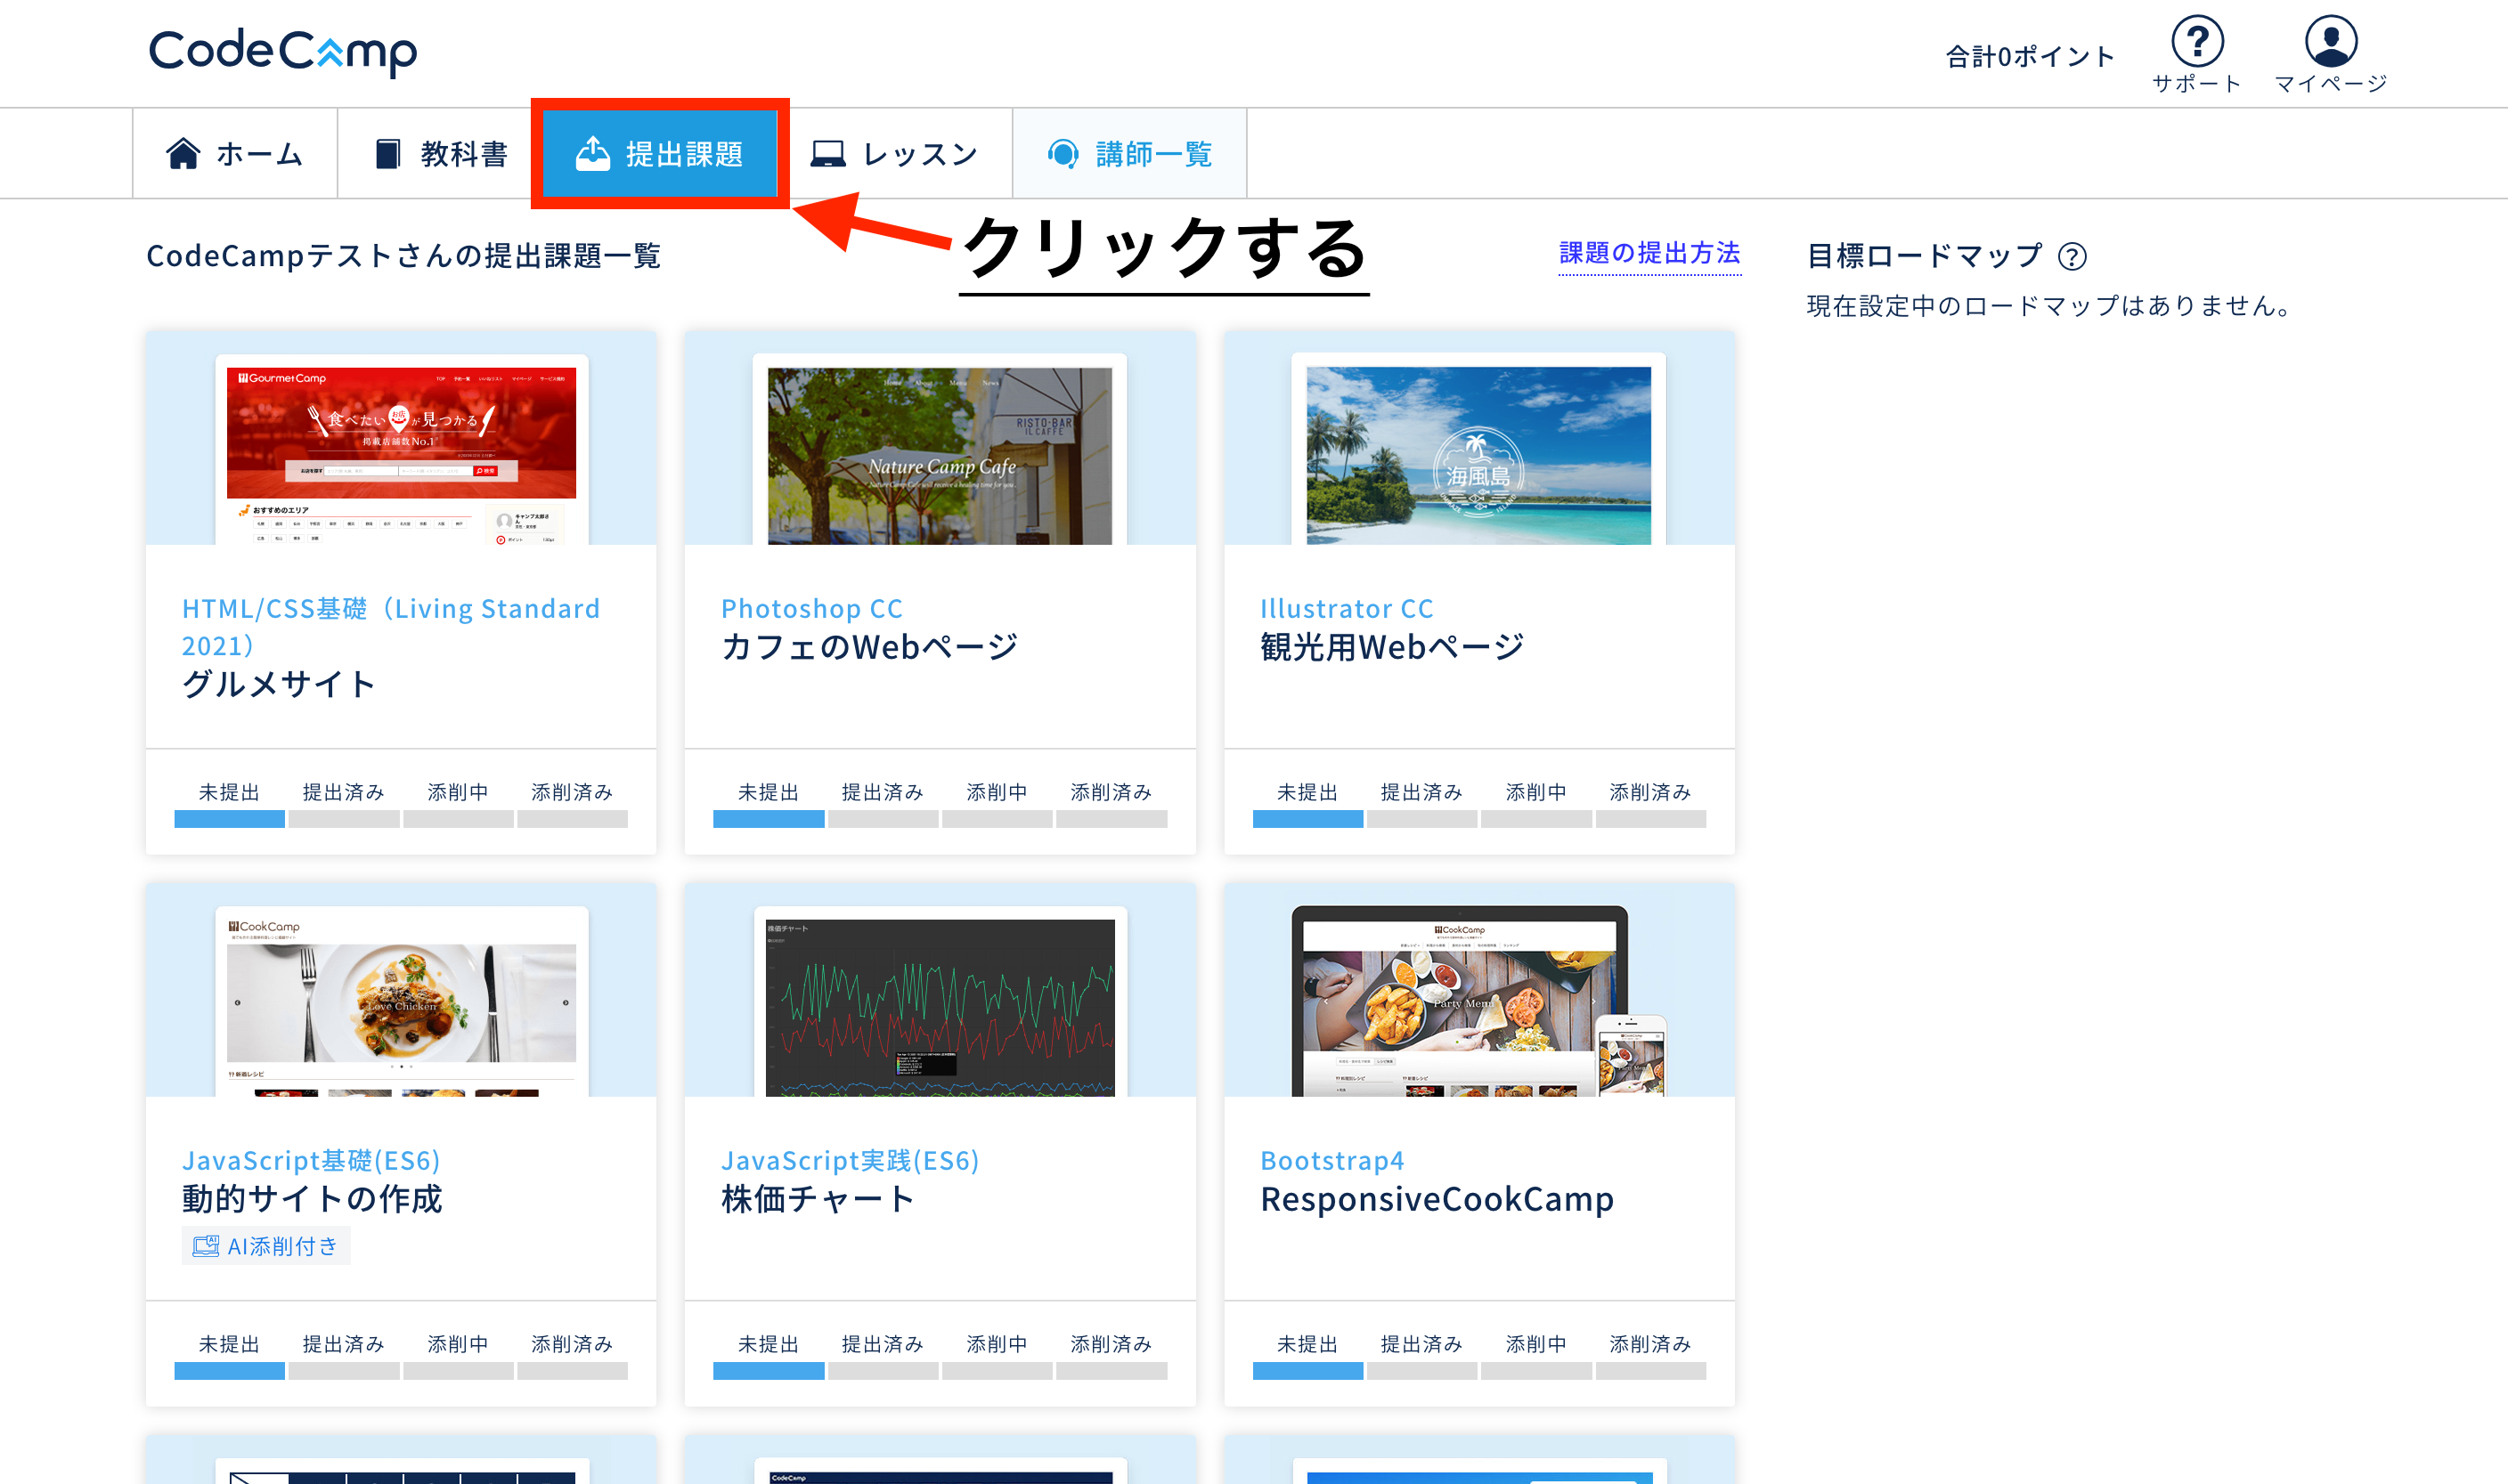Click the laptop icon for レッスン
The image size is (2508, 1484).
[827, 154]
